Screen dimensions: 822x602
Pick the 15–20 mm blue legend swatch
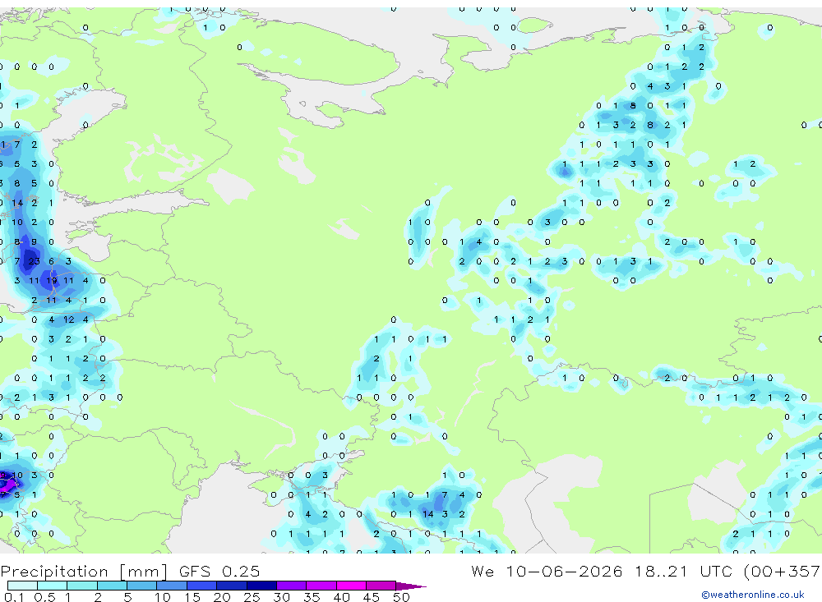tap(202, 586)
